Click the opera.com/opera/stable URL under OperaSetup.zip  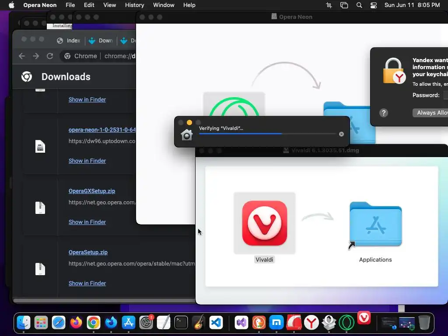pyautogui.click(x=132, y=264)
